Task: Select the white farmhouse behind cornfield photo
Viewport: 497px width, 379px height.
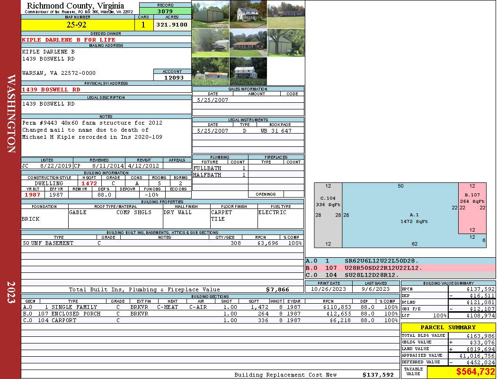Action: (248, 71)
